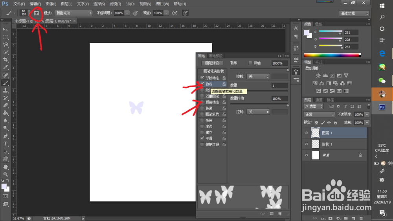Image resolution: width=393 pixels, height=221 pixels.
Task: Select the Eraser tool
Action: (5, 105)
